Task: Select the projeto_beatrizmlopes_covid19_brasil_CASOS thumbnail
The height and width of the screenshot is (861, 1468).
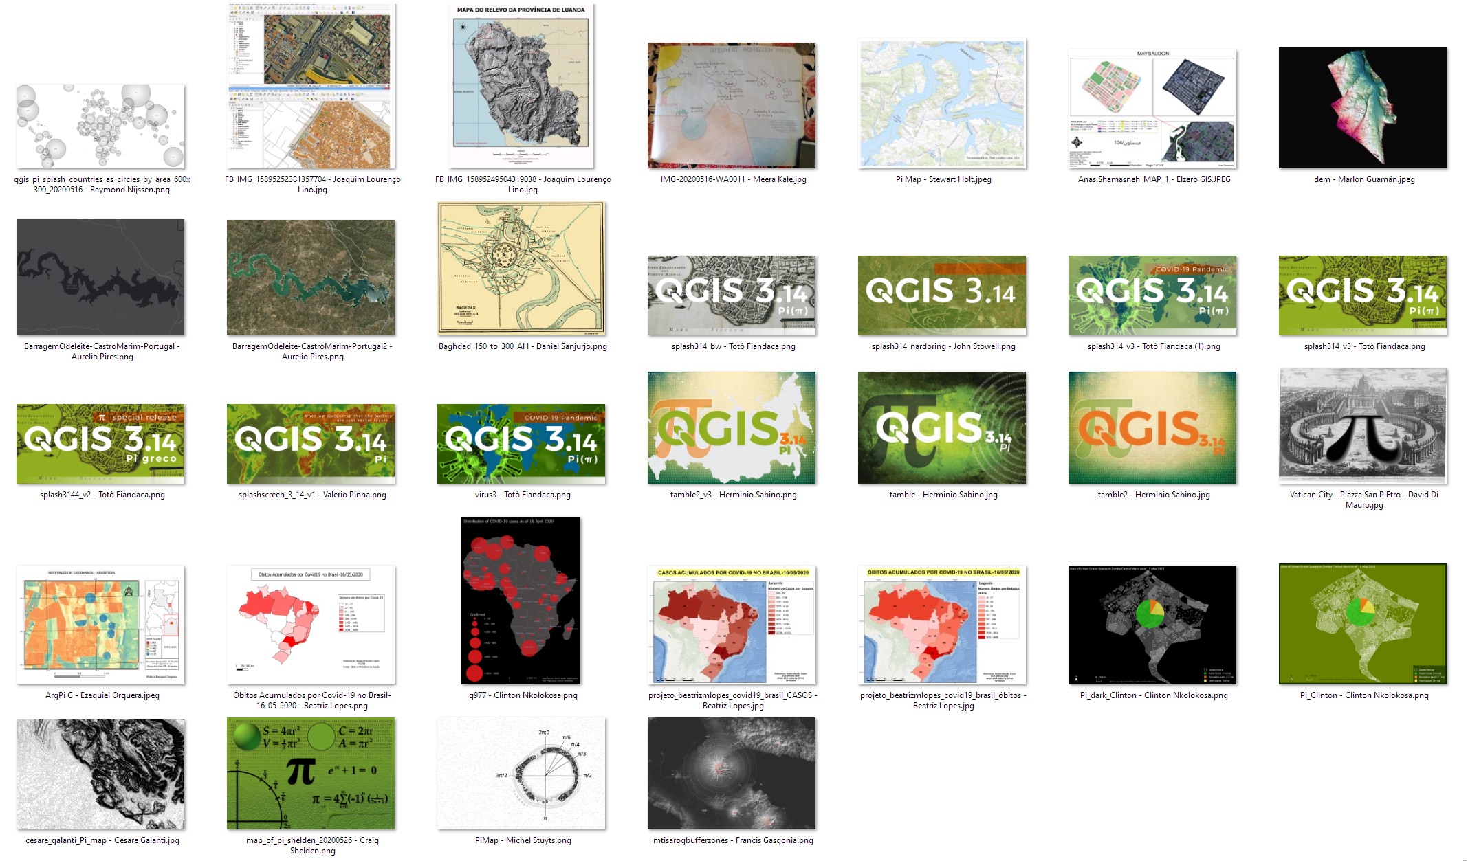Action: [x=732, y=625]
